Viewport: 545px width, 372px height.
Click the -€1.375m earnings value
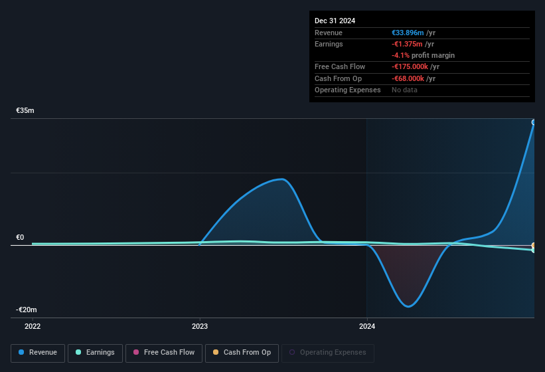[407, 44]
